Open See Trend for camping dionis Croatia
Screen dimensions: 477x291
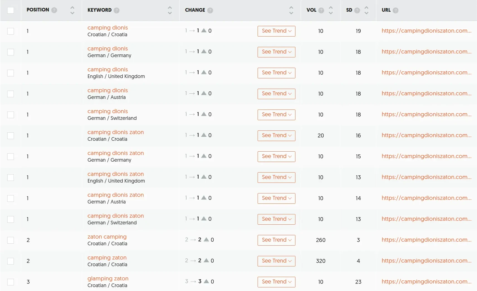click(276, 31)
